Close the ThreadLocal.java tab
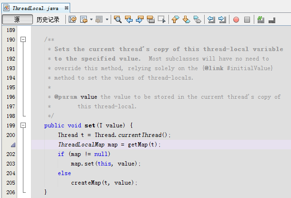 66,8
